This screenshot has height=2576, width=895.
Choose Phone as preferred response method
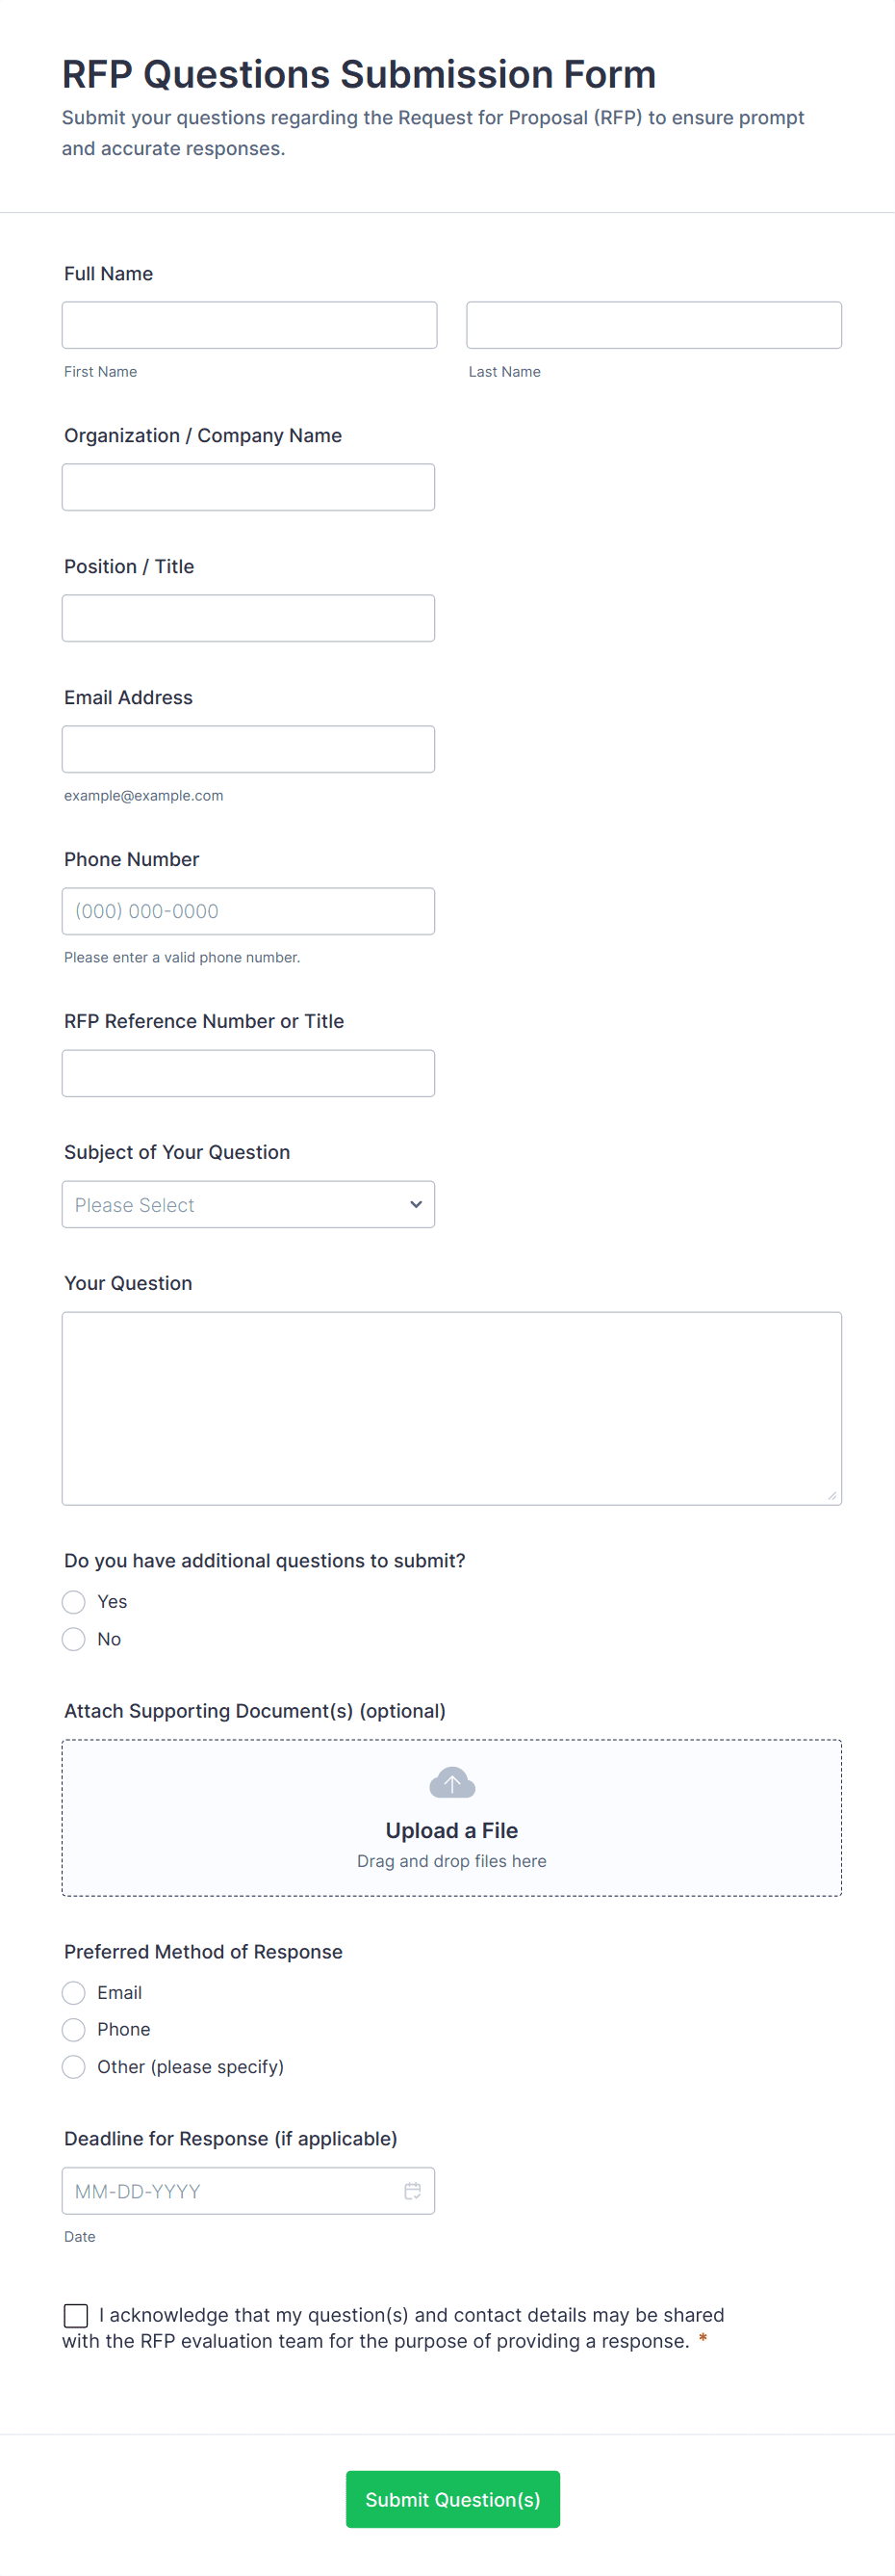(74, 2029)
